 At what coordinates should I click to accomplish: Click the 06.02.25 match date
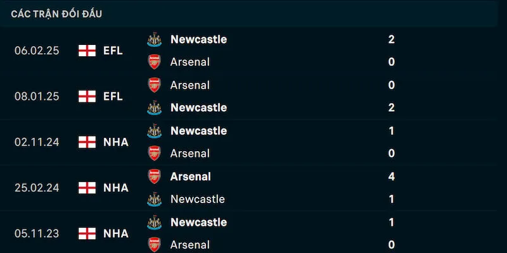pyautogui.click(x=37, y=51)
